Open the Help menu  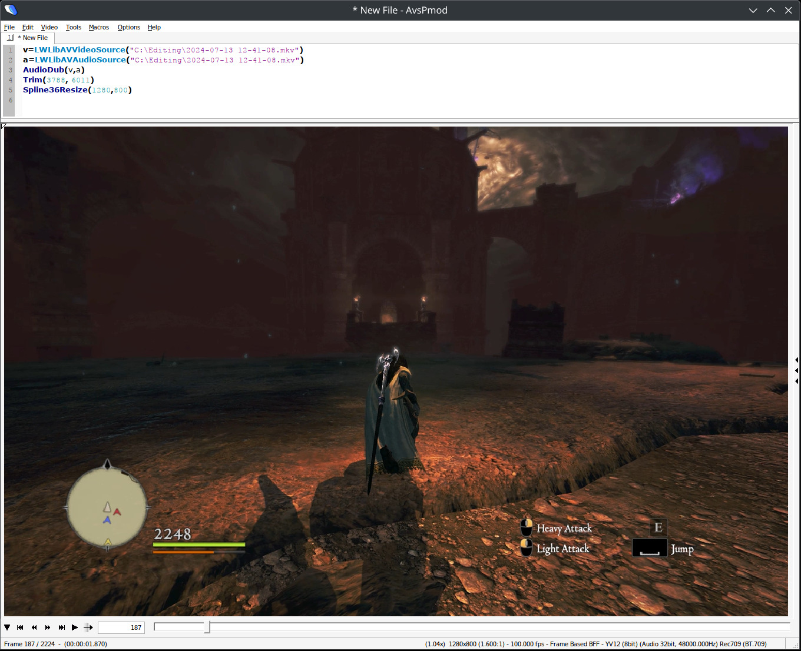pyautogui.click(x=154, y=27)
